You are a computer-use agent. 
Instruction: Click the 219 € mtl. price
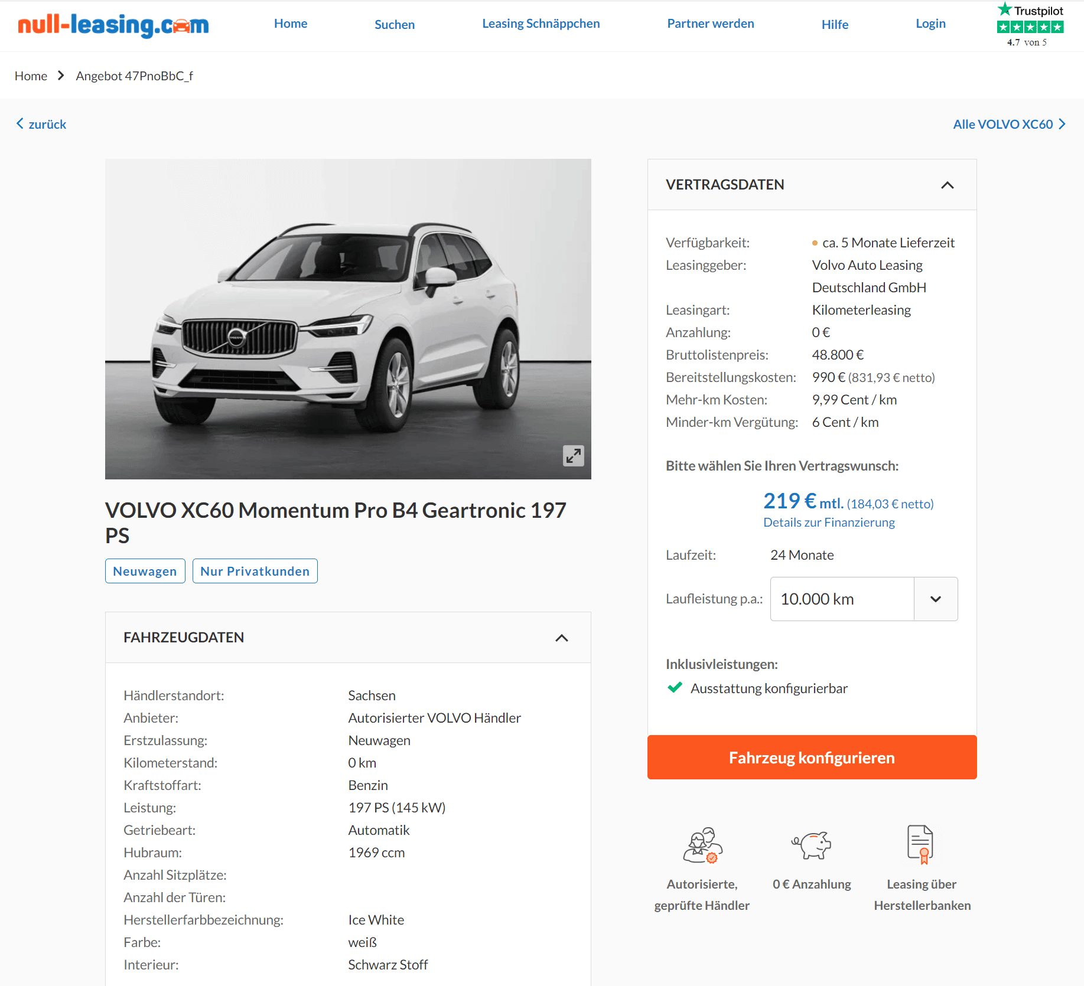803,501
